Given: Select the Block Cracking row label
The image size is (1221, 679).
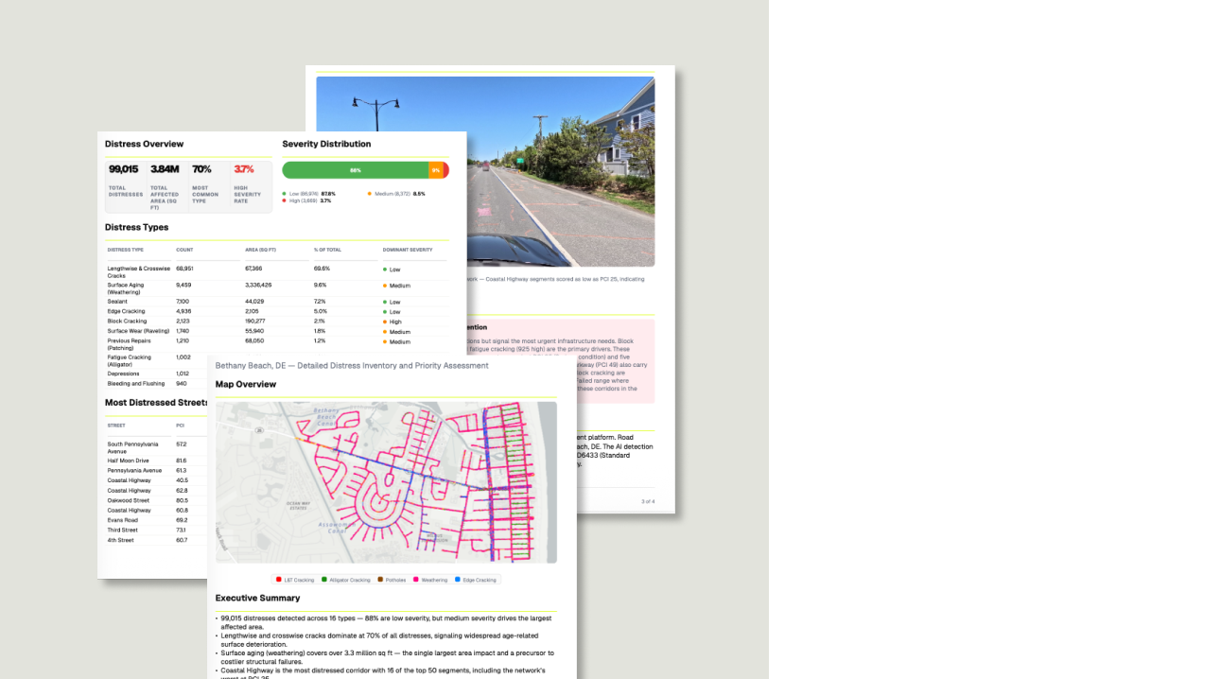Looking at the screenshot, I should pos(127,322).
